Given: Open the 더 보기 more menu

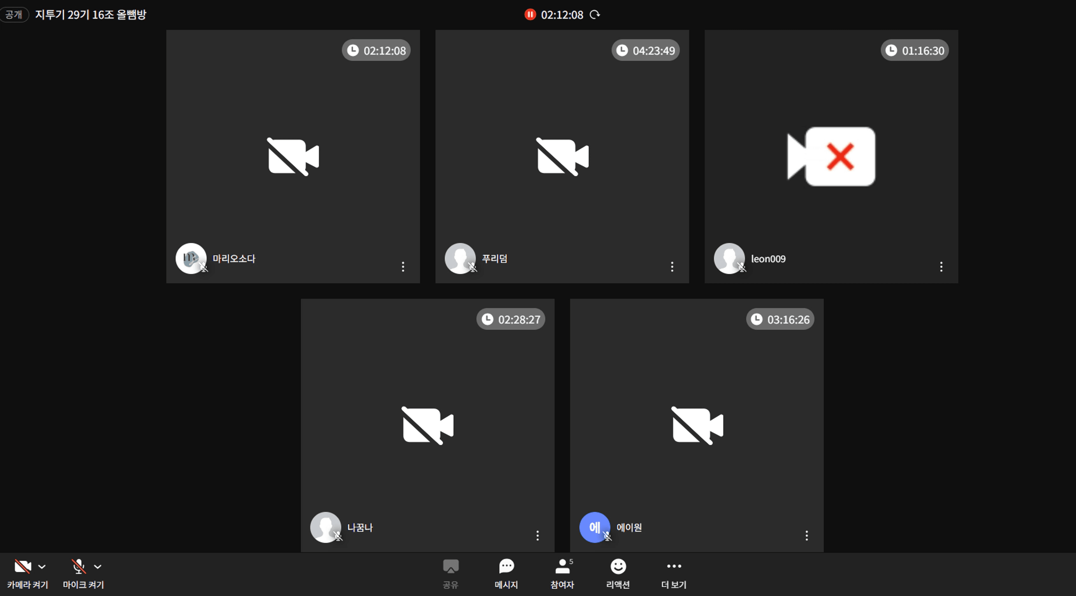Looking at the screenshot, I should (x=674, y=574).
